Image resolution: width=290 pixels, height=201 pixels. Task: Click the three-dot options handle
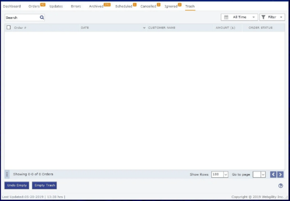tap(7, 174)
